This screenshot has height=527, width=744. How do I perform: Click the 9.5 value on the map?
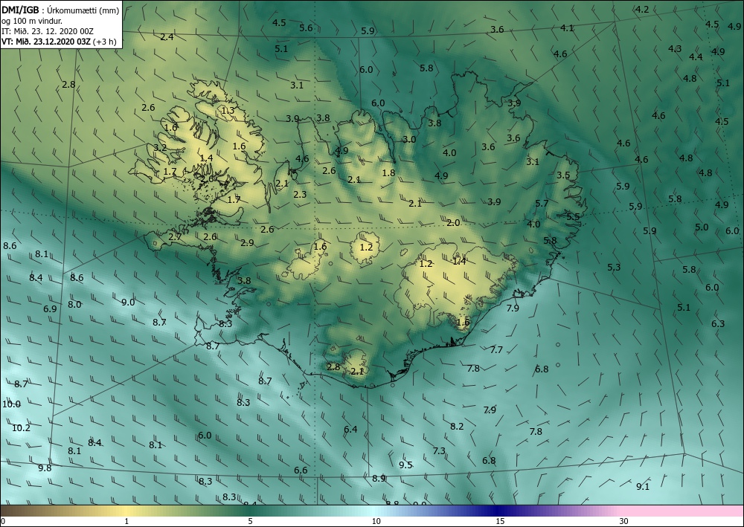405,465
